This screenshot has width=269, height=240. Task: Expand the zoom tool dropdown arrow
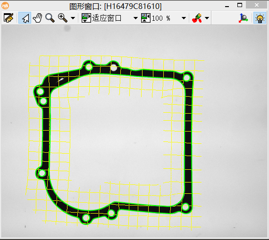[x=73, y=18]
